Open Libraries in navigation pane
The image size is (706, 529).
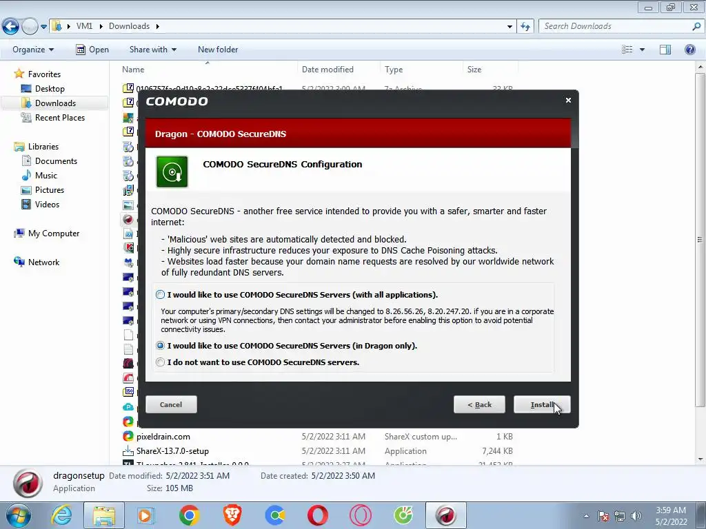[43, 146]
